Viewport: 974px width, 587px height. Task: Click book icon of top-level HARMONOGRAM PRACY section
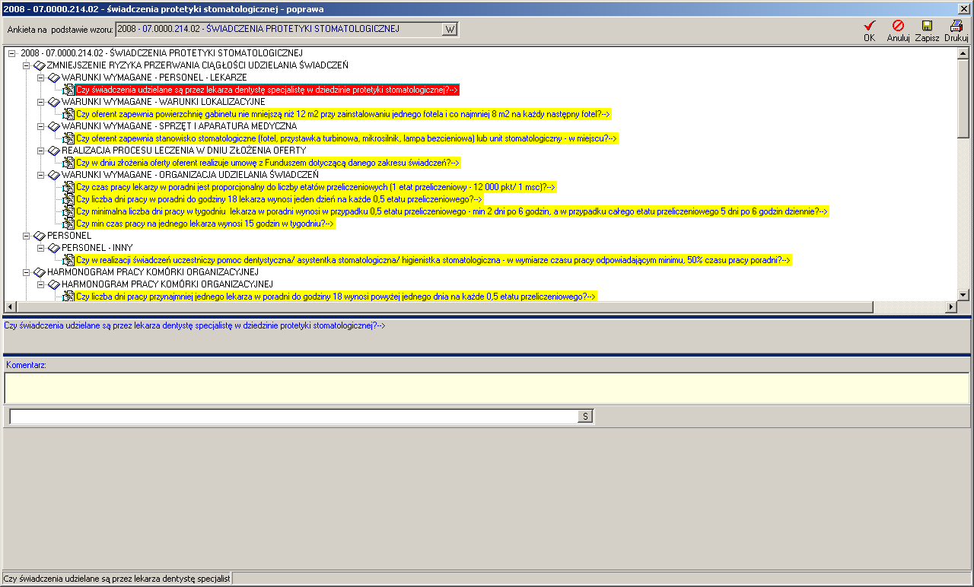tap(39, 272)
